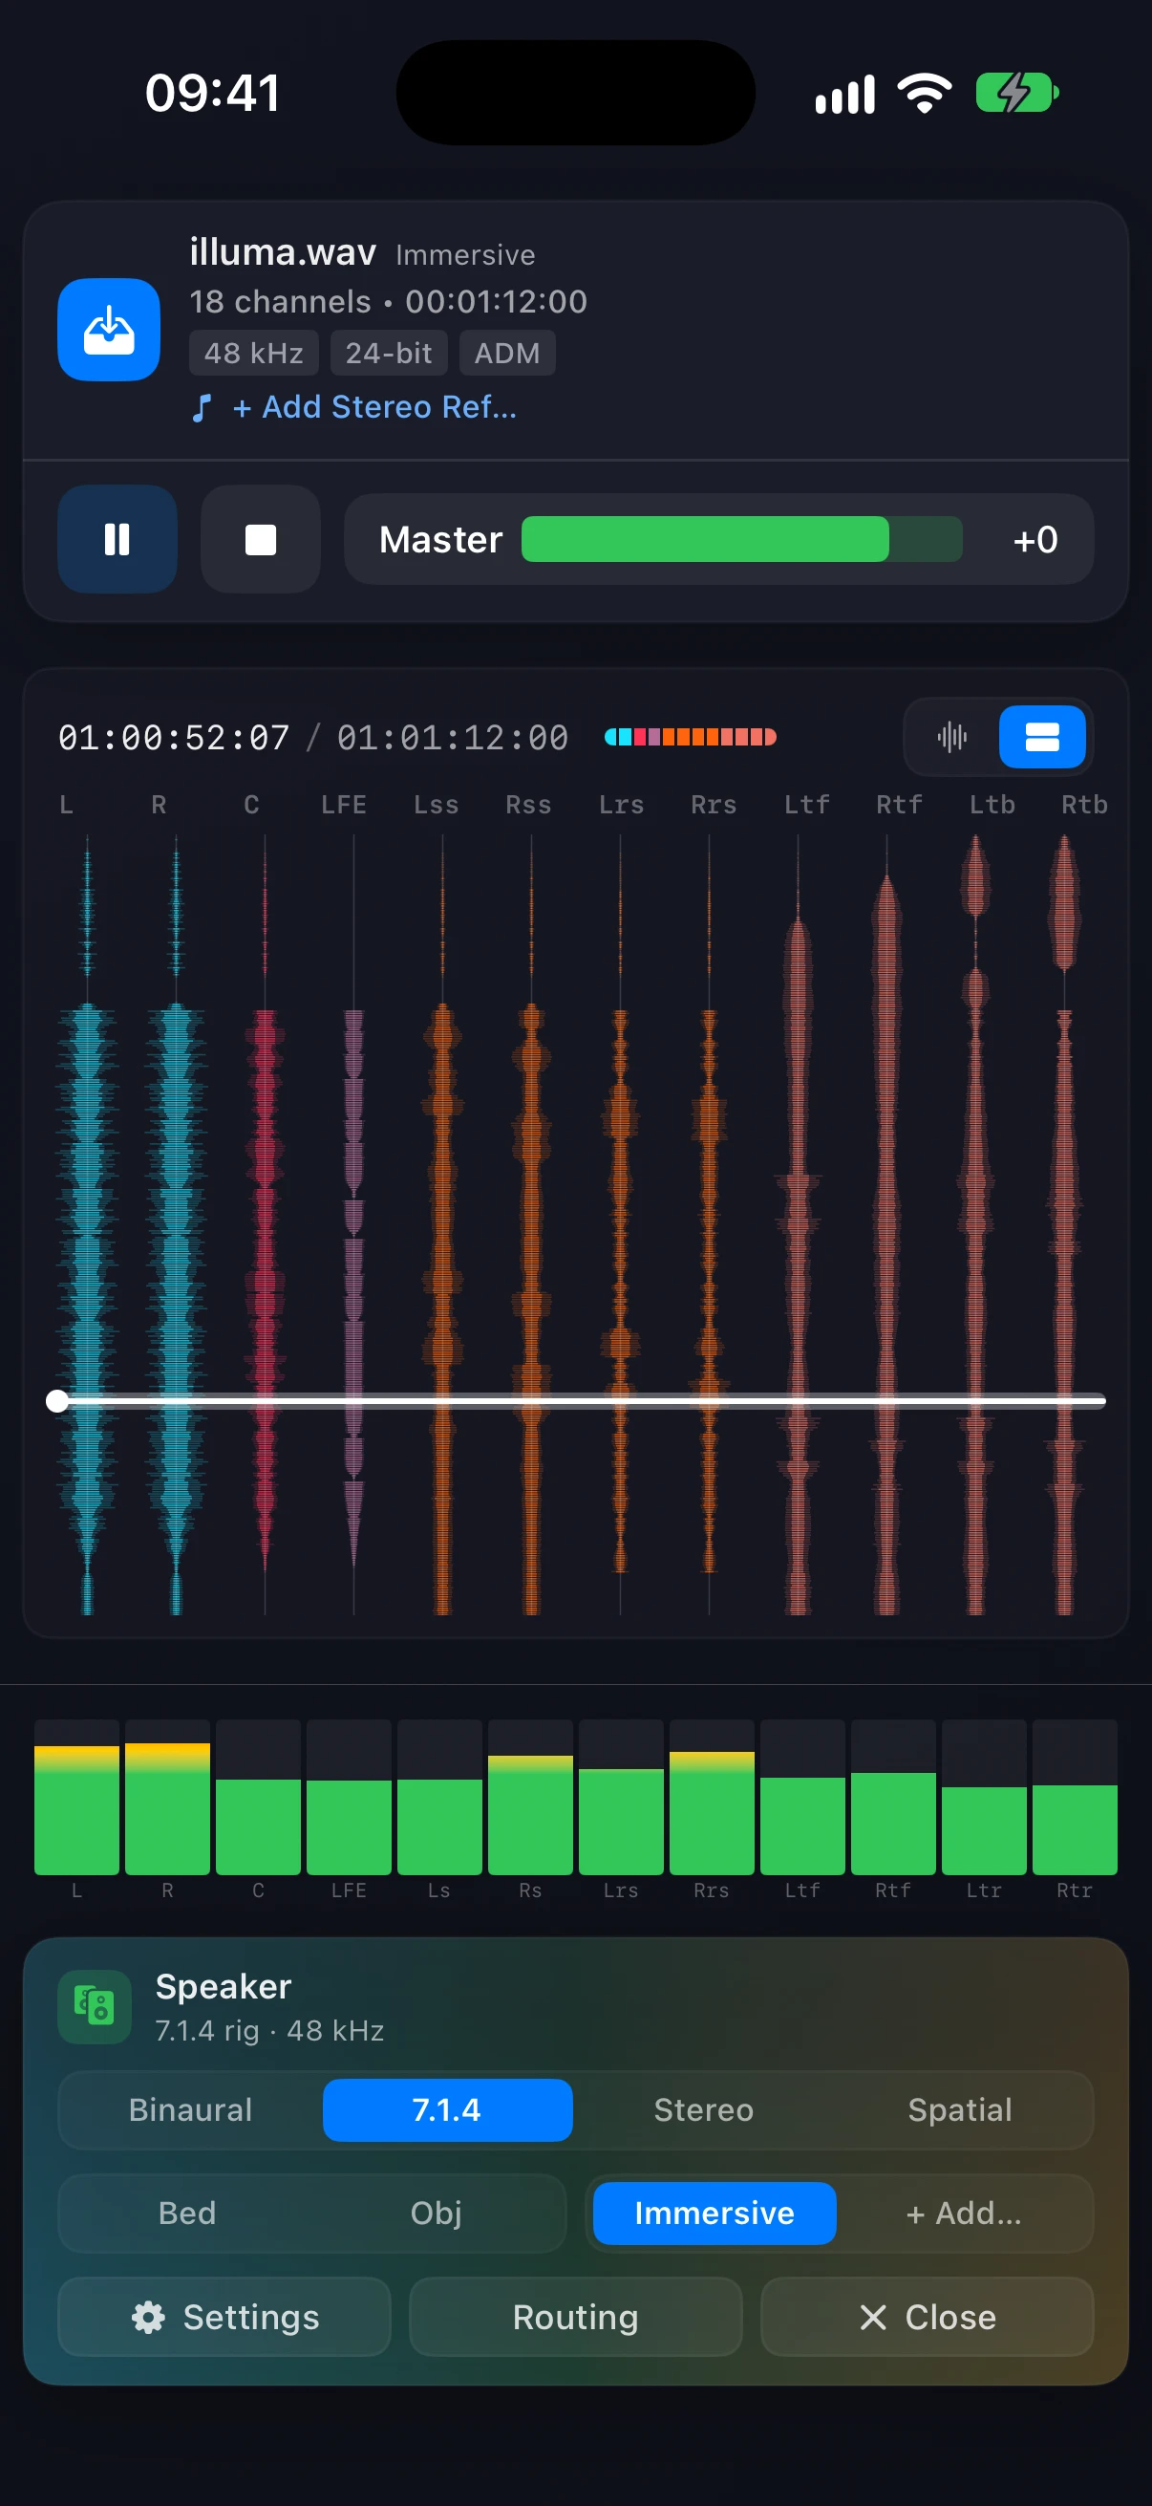1152x2506 pixels.
Task: Click the + Add Stereo Ref link
Action: point(375,406)
